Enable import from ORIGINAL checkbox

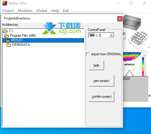88,54
